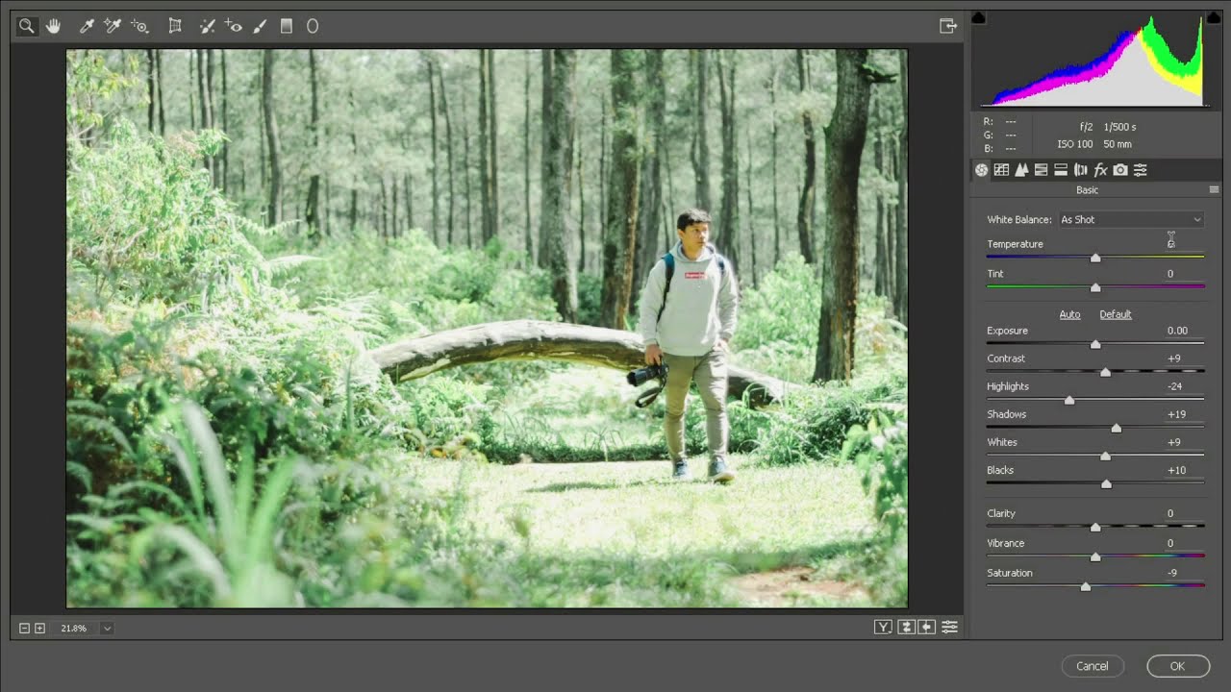Open the Split Toning panel tab

pos(1061,170)
